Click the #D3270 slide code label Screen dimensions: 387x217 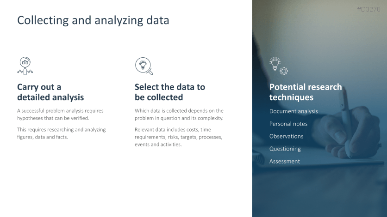369,9
